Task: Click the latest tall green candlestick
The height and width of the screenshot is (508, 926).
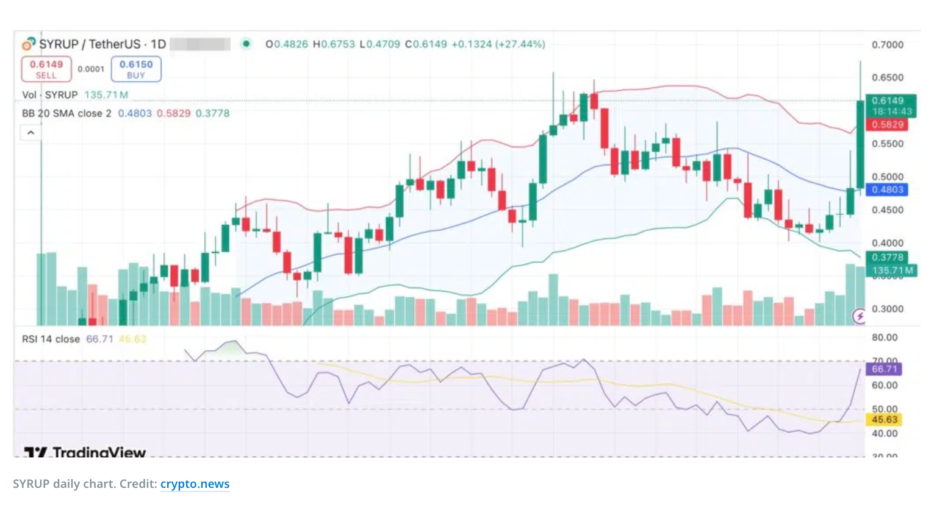Action: coord(860,144)
